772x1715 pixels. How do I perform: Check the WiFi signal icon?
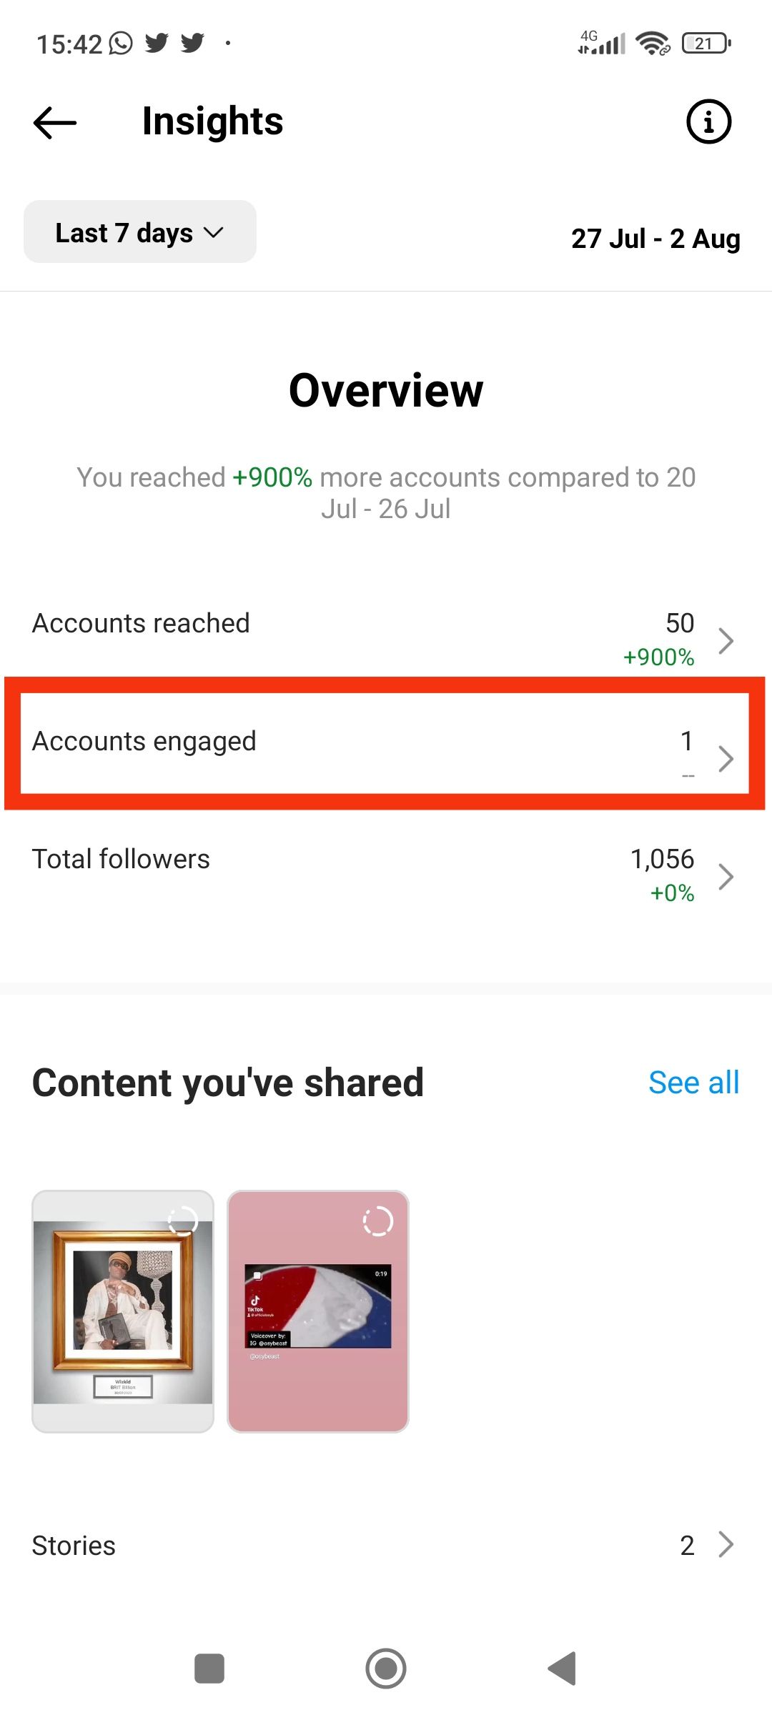pos(652,44)
